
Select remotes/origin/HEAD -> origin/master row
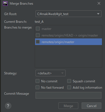coord(68,35)
